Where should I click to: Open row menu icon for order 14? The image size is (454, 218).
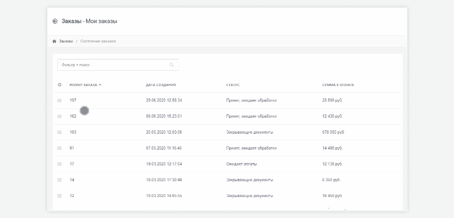tap(60, 180)
